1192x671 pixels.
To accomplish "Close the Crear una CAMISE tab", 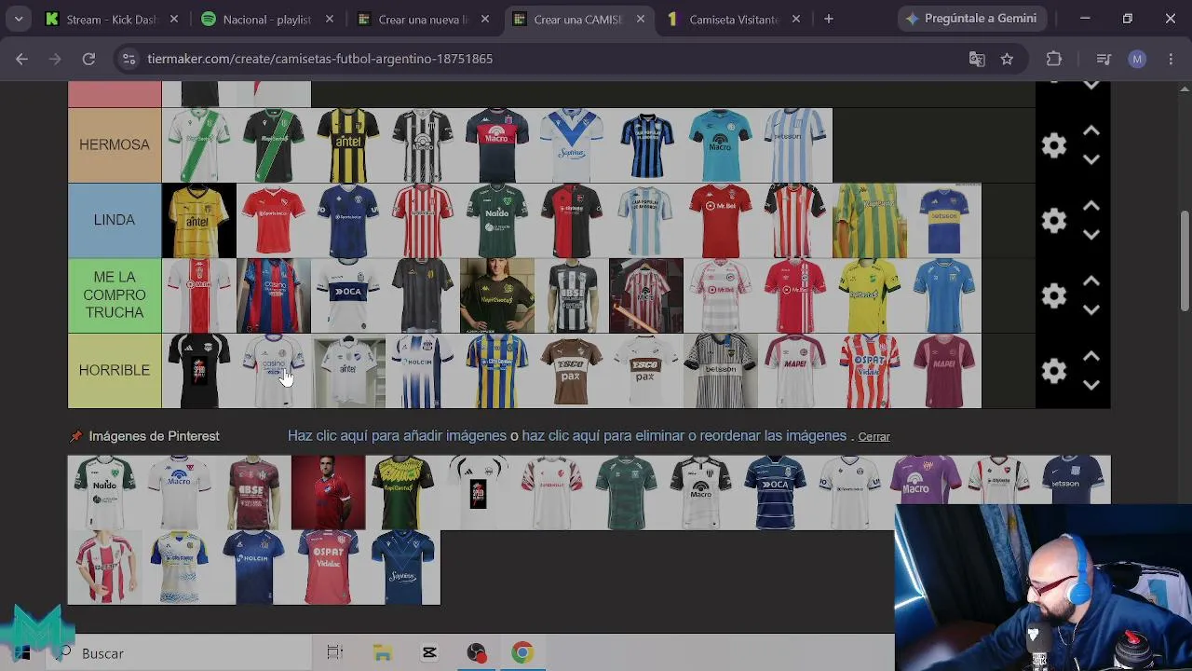I will (641, 19).
